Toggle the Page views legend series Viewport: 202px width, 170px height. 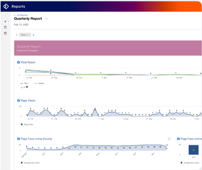(x=27, y=124)
